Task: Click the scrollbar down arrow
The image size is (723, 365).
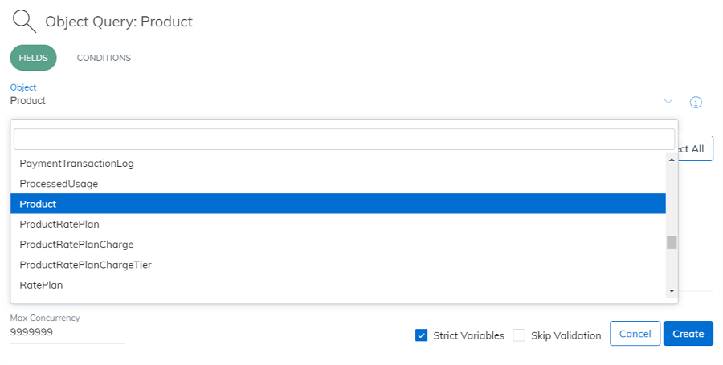Action: (x=672, y=291)
